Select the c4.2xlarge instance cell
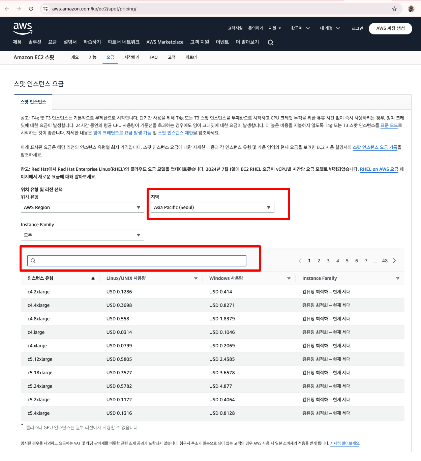The width and height of the screenshot is (421, 461). [x=39, y=292]
